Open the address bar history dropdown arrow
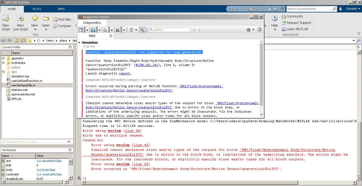 (354, 41)
